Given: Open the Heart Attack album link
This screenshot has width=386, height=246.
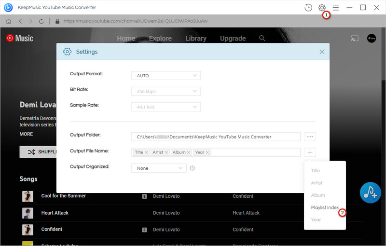Looking at the screenshot, I should (246, 213).
